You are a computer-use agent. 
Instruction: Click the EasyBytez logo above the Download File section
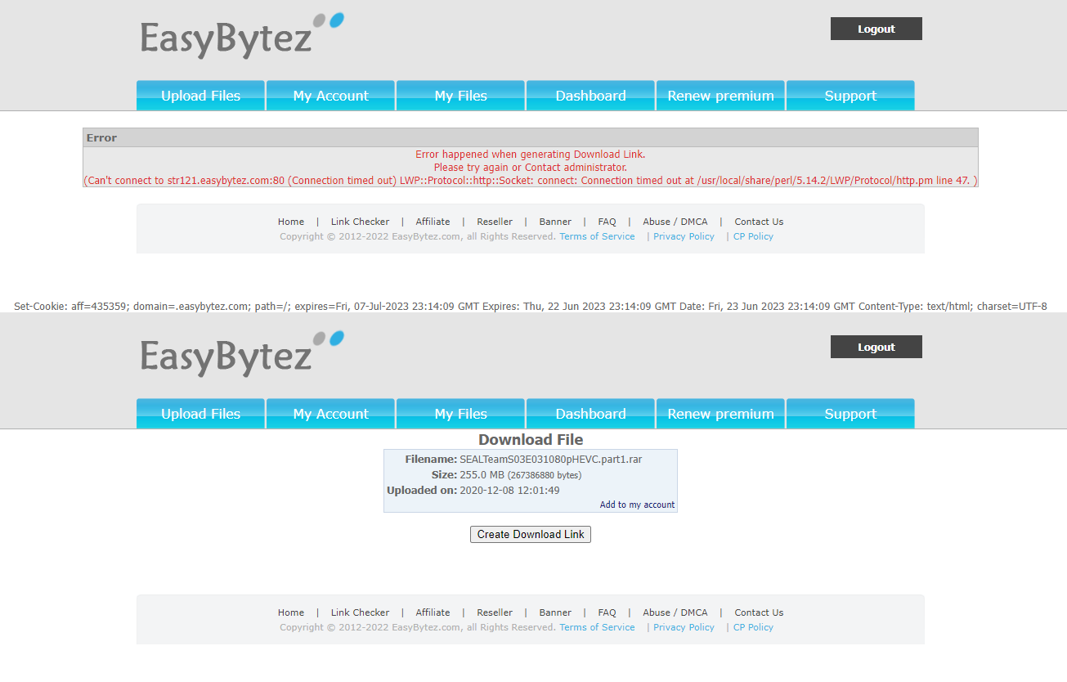(241, 355)
